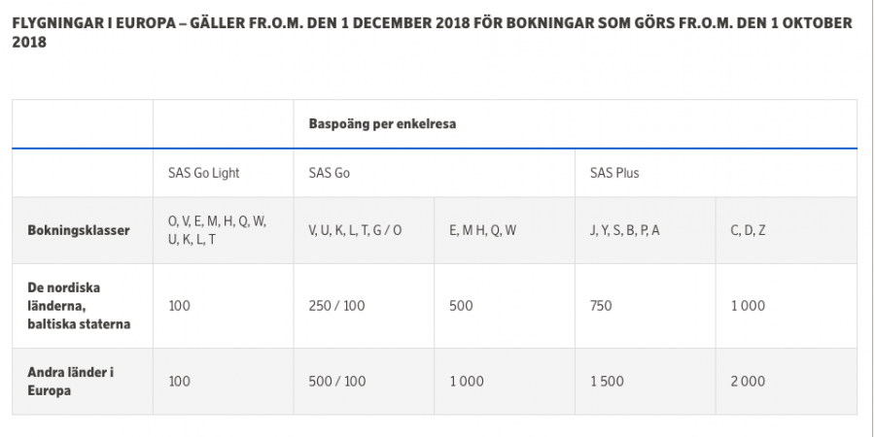
Task: Click the 250 / 100 points cell
Action: [x=337, y=306]
